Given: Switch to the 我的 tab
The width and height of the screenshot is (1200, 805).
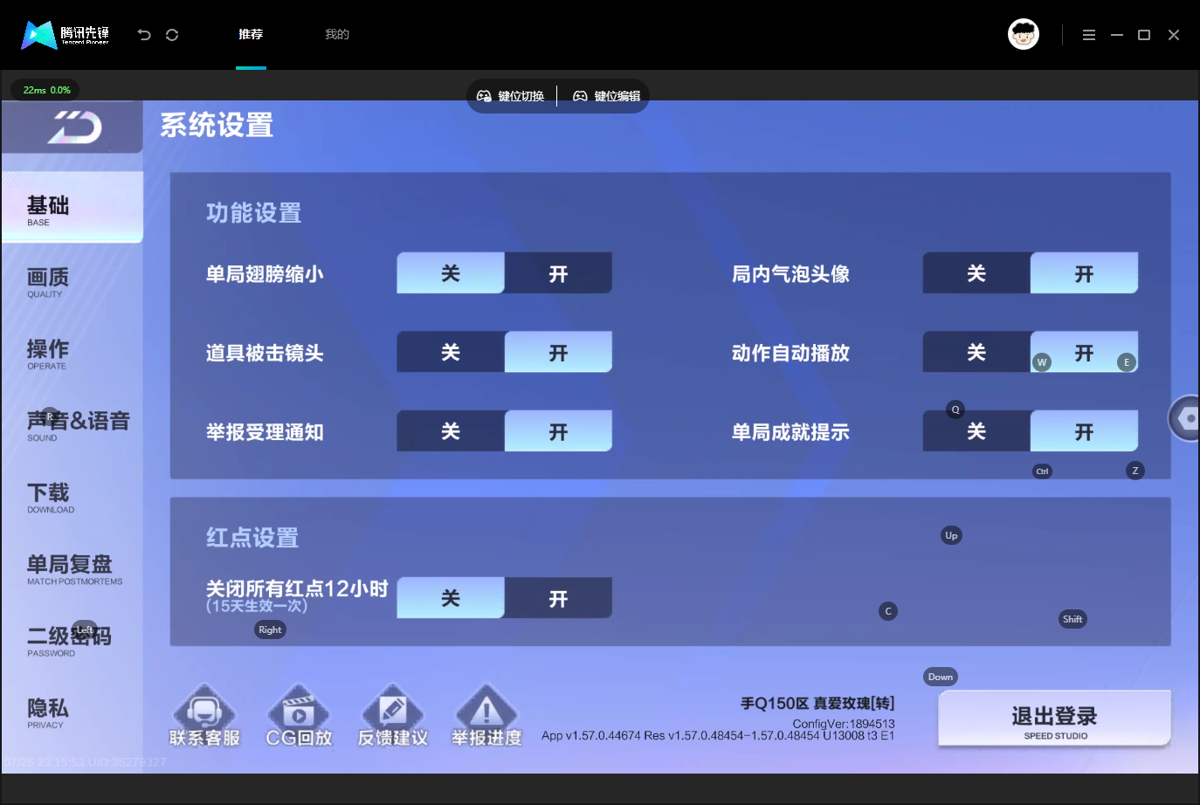Looking at the screenshot, I should tap(337, 35).
